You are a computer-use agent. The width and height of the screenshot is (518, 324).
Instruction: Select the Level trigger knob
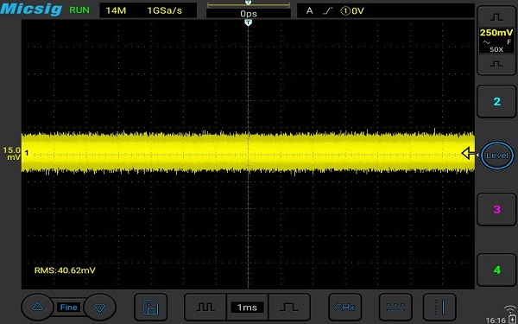click(x=497, y=155)
